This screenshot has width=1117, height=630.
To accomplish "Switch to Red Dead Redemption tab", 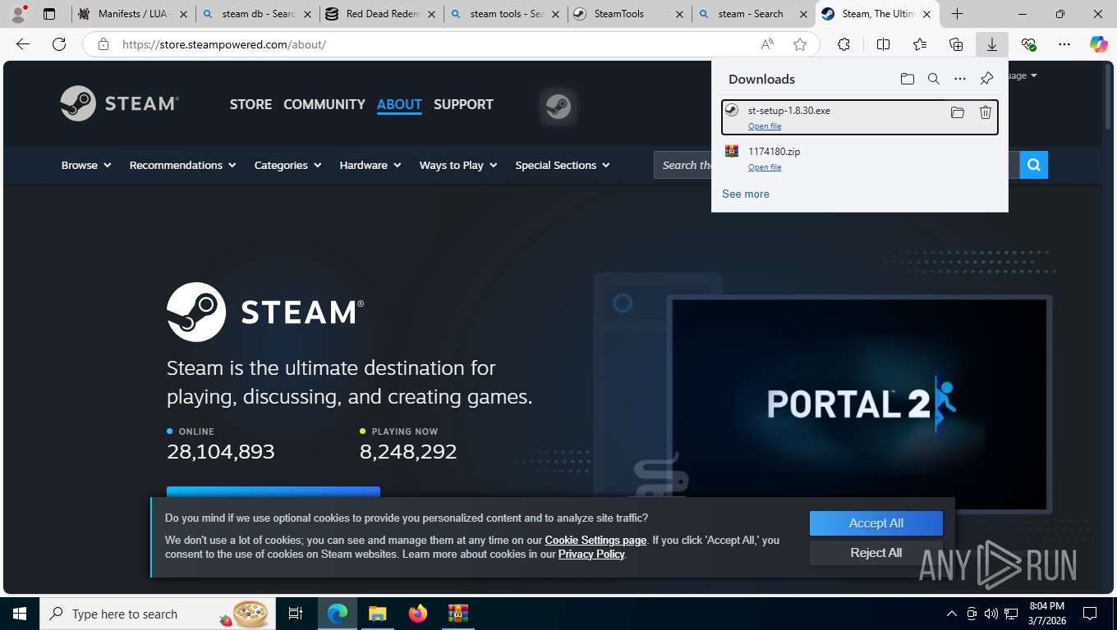I will point(381,14).
